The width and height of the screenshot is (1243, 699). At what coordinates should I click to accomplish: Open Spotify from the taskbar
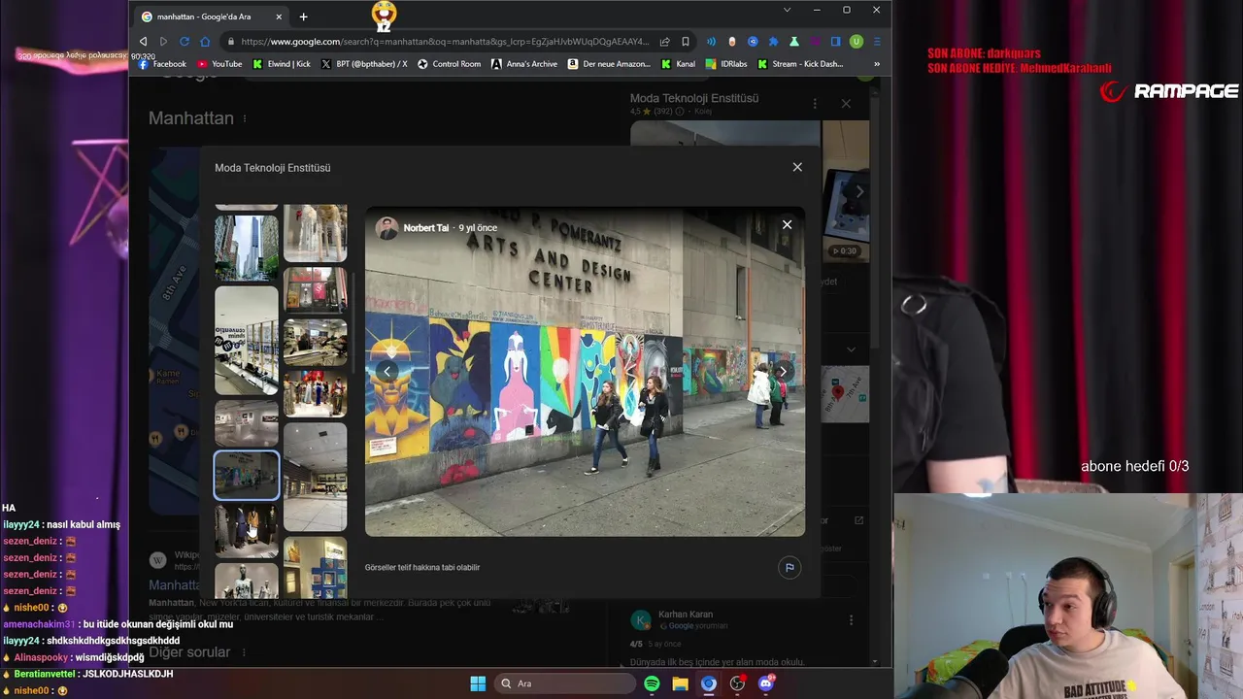[652, 683]
